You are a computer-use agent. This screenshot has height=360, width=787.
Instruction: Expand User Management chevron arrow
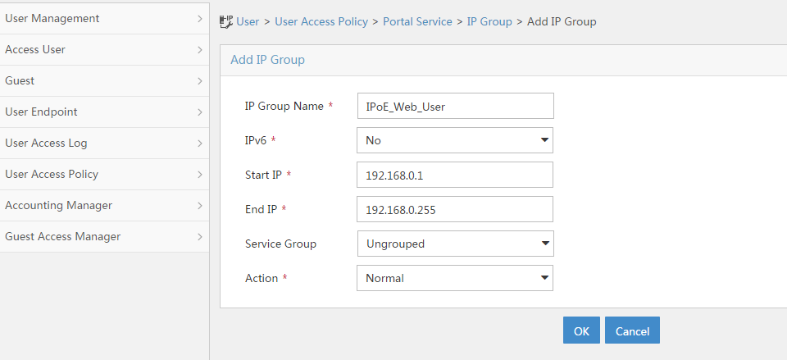click(200, 19)
